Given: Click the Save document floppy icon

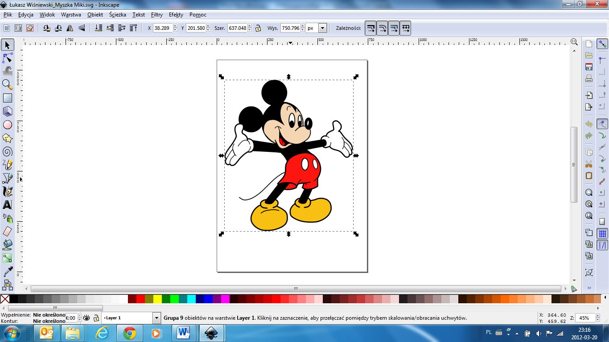Looking at the screenshot, I should [589, 67].
